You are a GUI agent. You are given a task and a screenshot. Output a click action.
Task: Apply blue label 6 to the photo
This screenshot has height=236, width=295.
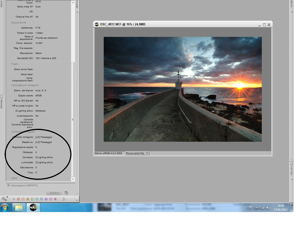pos(41,199)
